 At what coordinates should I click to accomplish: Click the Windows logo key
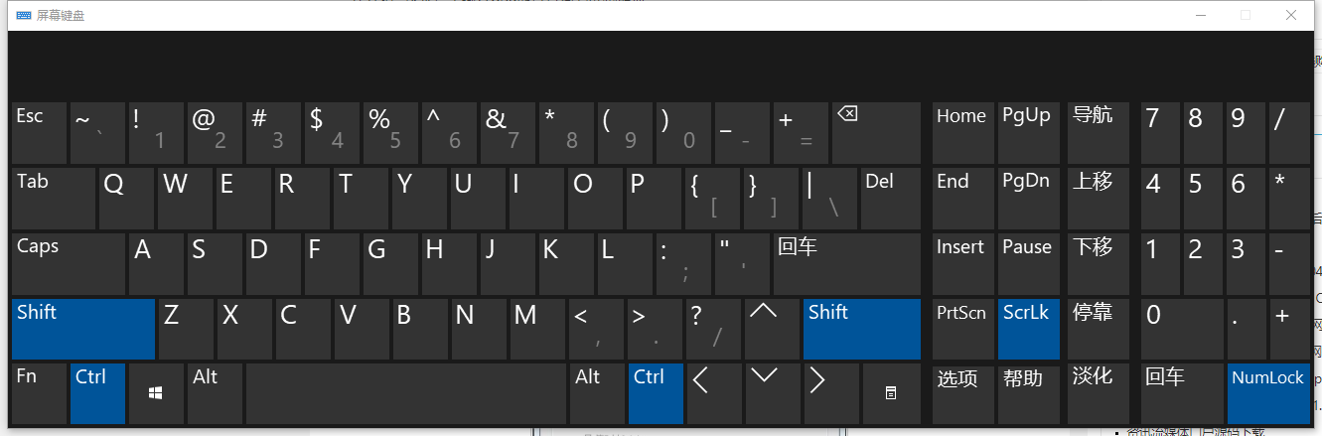(x=156, y=393)
